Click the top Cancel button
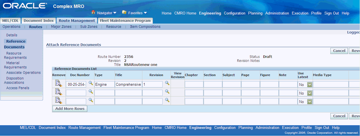The height and width of the screenshot is (136, 360). (339, 51)
